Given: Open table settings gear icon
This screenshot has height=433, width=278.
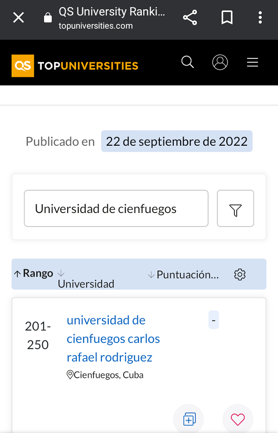Looking at the screenshot, I should (240, 274).
